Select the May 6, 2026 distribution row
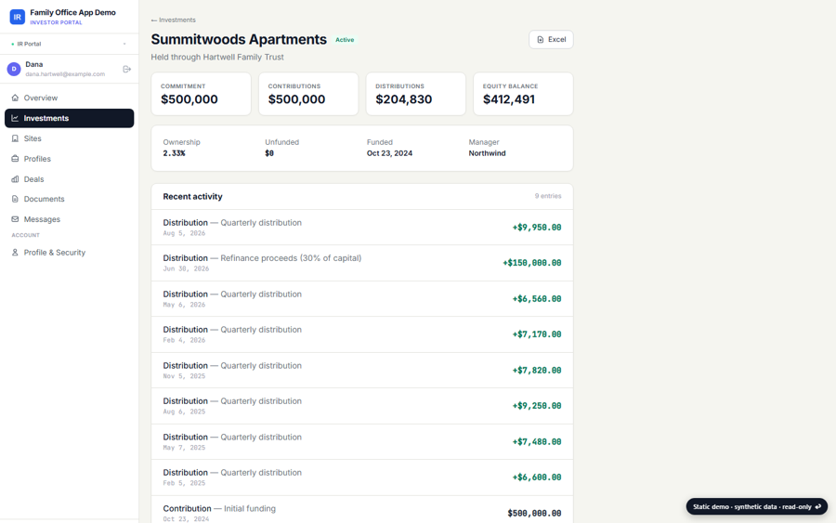Image resolution: width=836 pixels, height=523 pixels. click(x=362, y=299)
